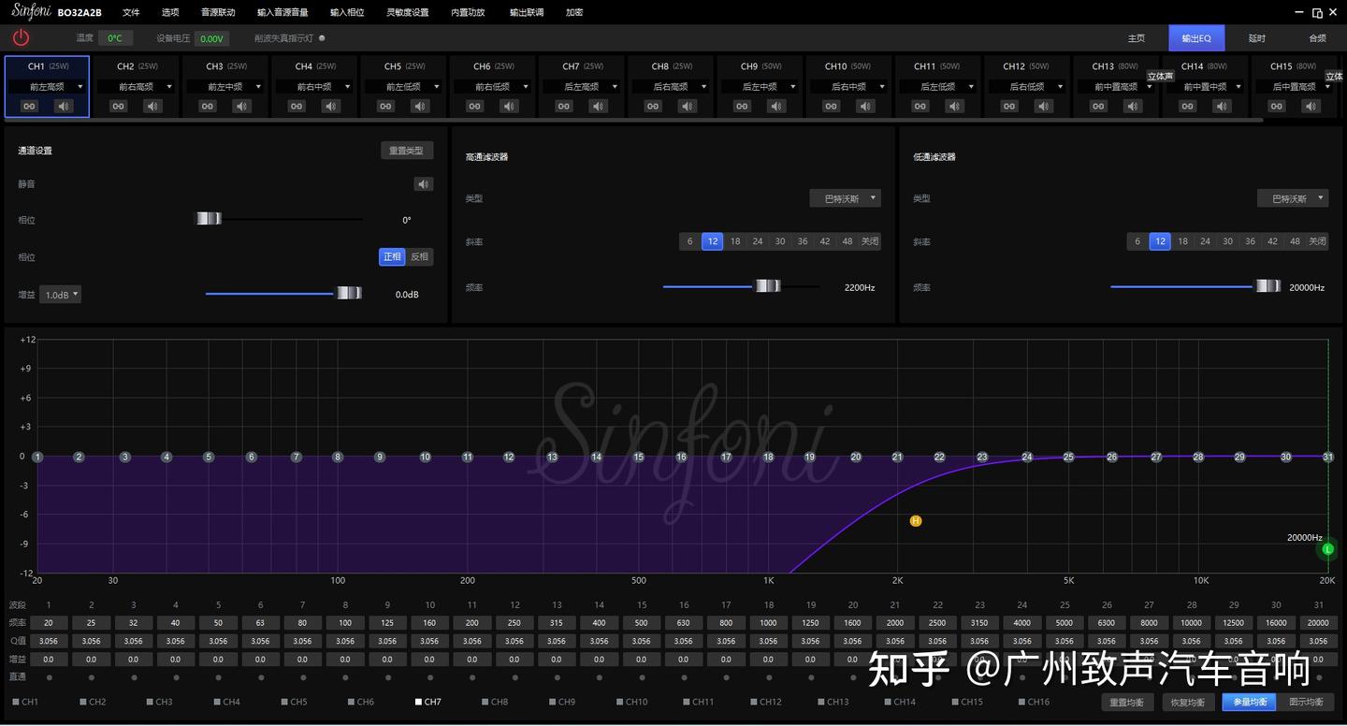Toggle bypass dot for band 1
Screen dimensions: 1347x726
pos(49,677)
